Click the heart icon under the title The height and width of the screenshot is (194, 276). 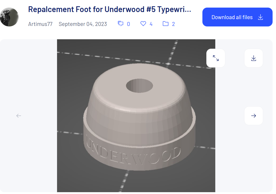click(x=143, y=23)
